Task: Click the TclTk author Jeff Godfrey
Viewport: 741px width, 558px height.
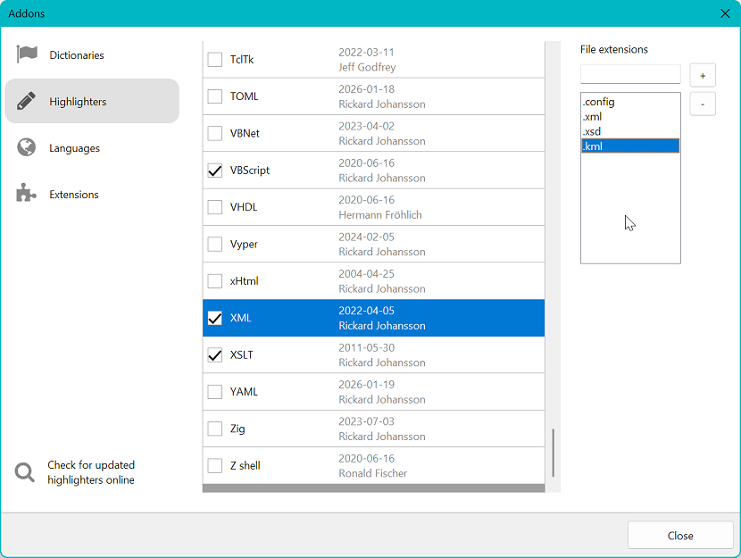Action: [x=367, y=67]
